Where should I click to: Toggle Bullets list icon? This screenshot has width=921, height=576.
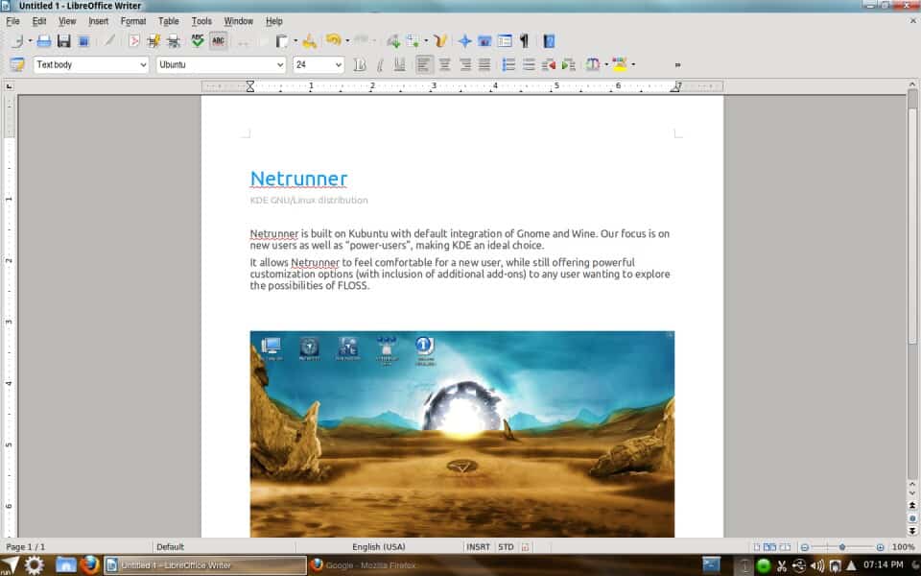click(x=529, y=64)
